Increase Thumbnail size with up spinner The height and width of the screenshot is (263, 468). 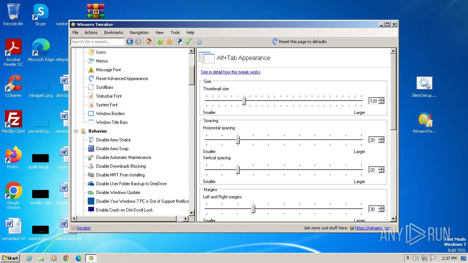pyautogui.click(x=381, y=99)
